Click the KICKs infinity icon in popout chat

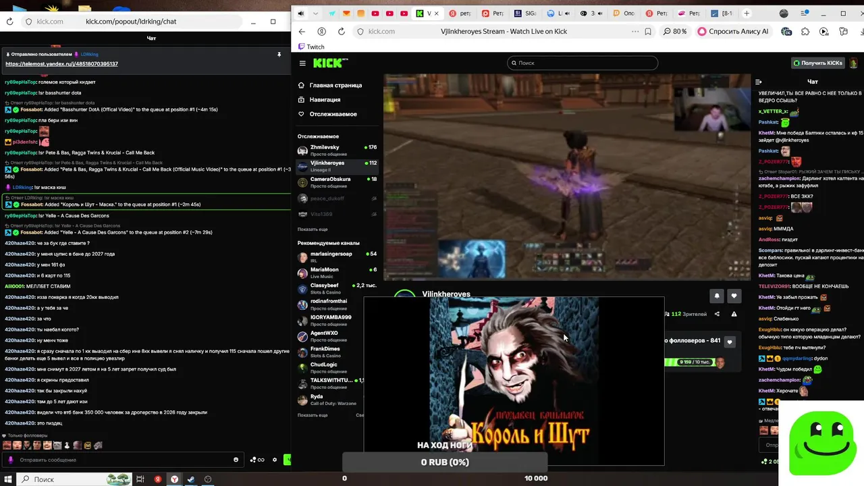click(257, 460)
